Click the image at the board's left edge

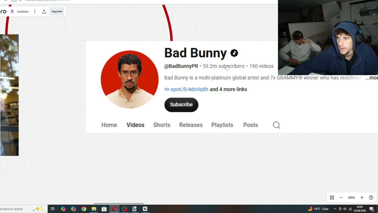click(x=9, y=95)
